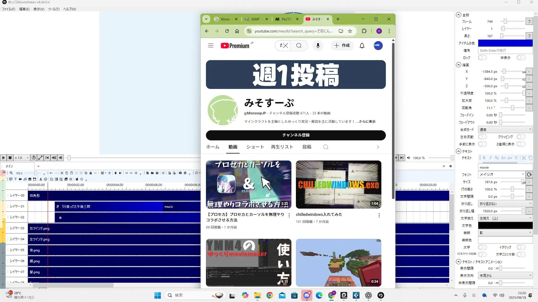Click the さらに表示 link in channel description
The height and width of the screenshot is (302, 538).
pos(367,122)
